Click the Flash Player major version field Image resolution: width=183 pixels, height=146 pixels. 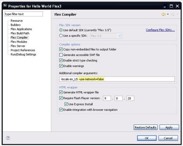[107, 98]
